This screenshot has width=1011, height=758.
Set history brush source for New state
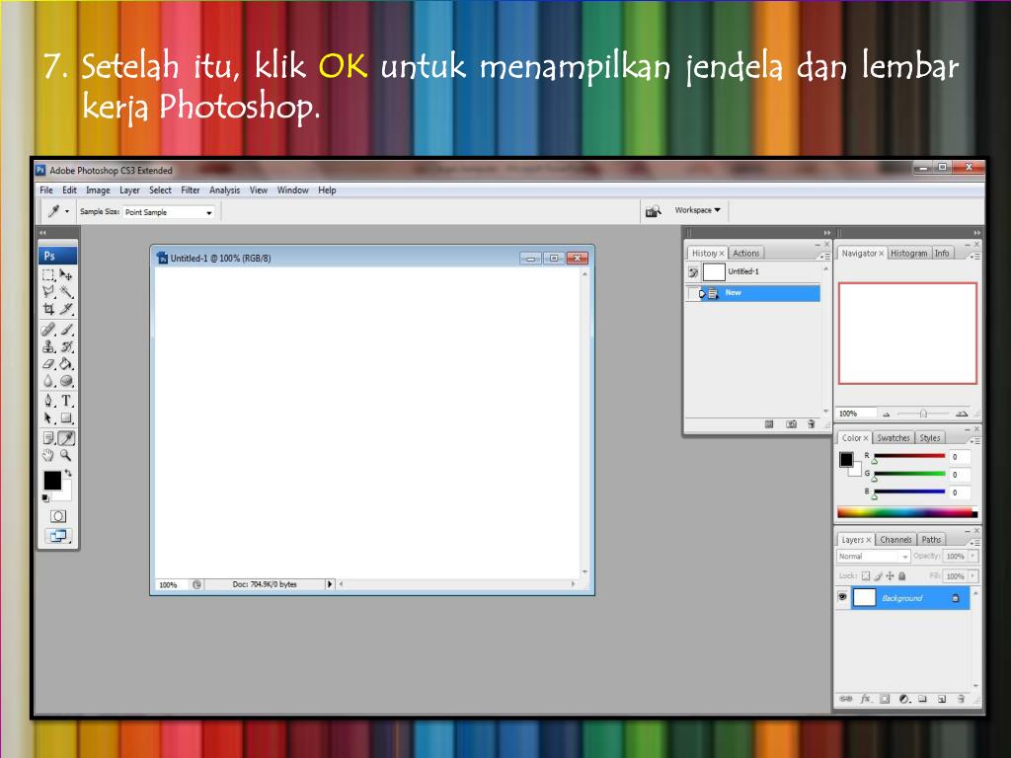click(693, 293)
